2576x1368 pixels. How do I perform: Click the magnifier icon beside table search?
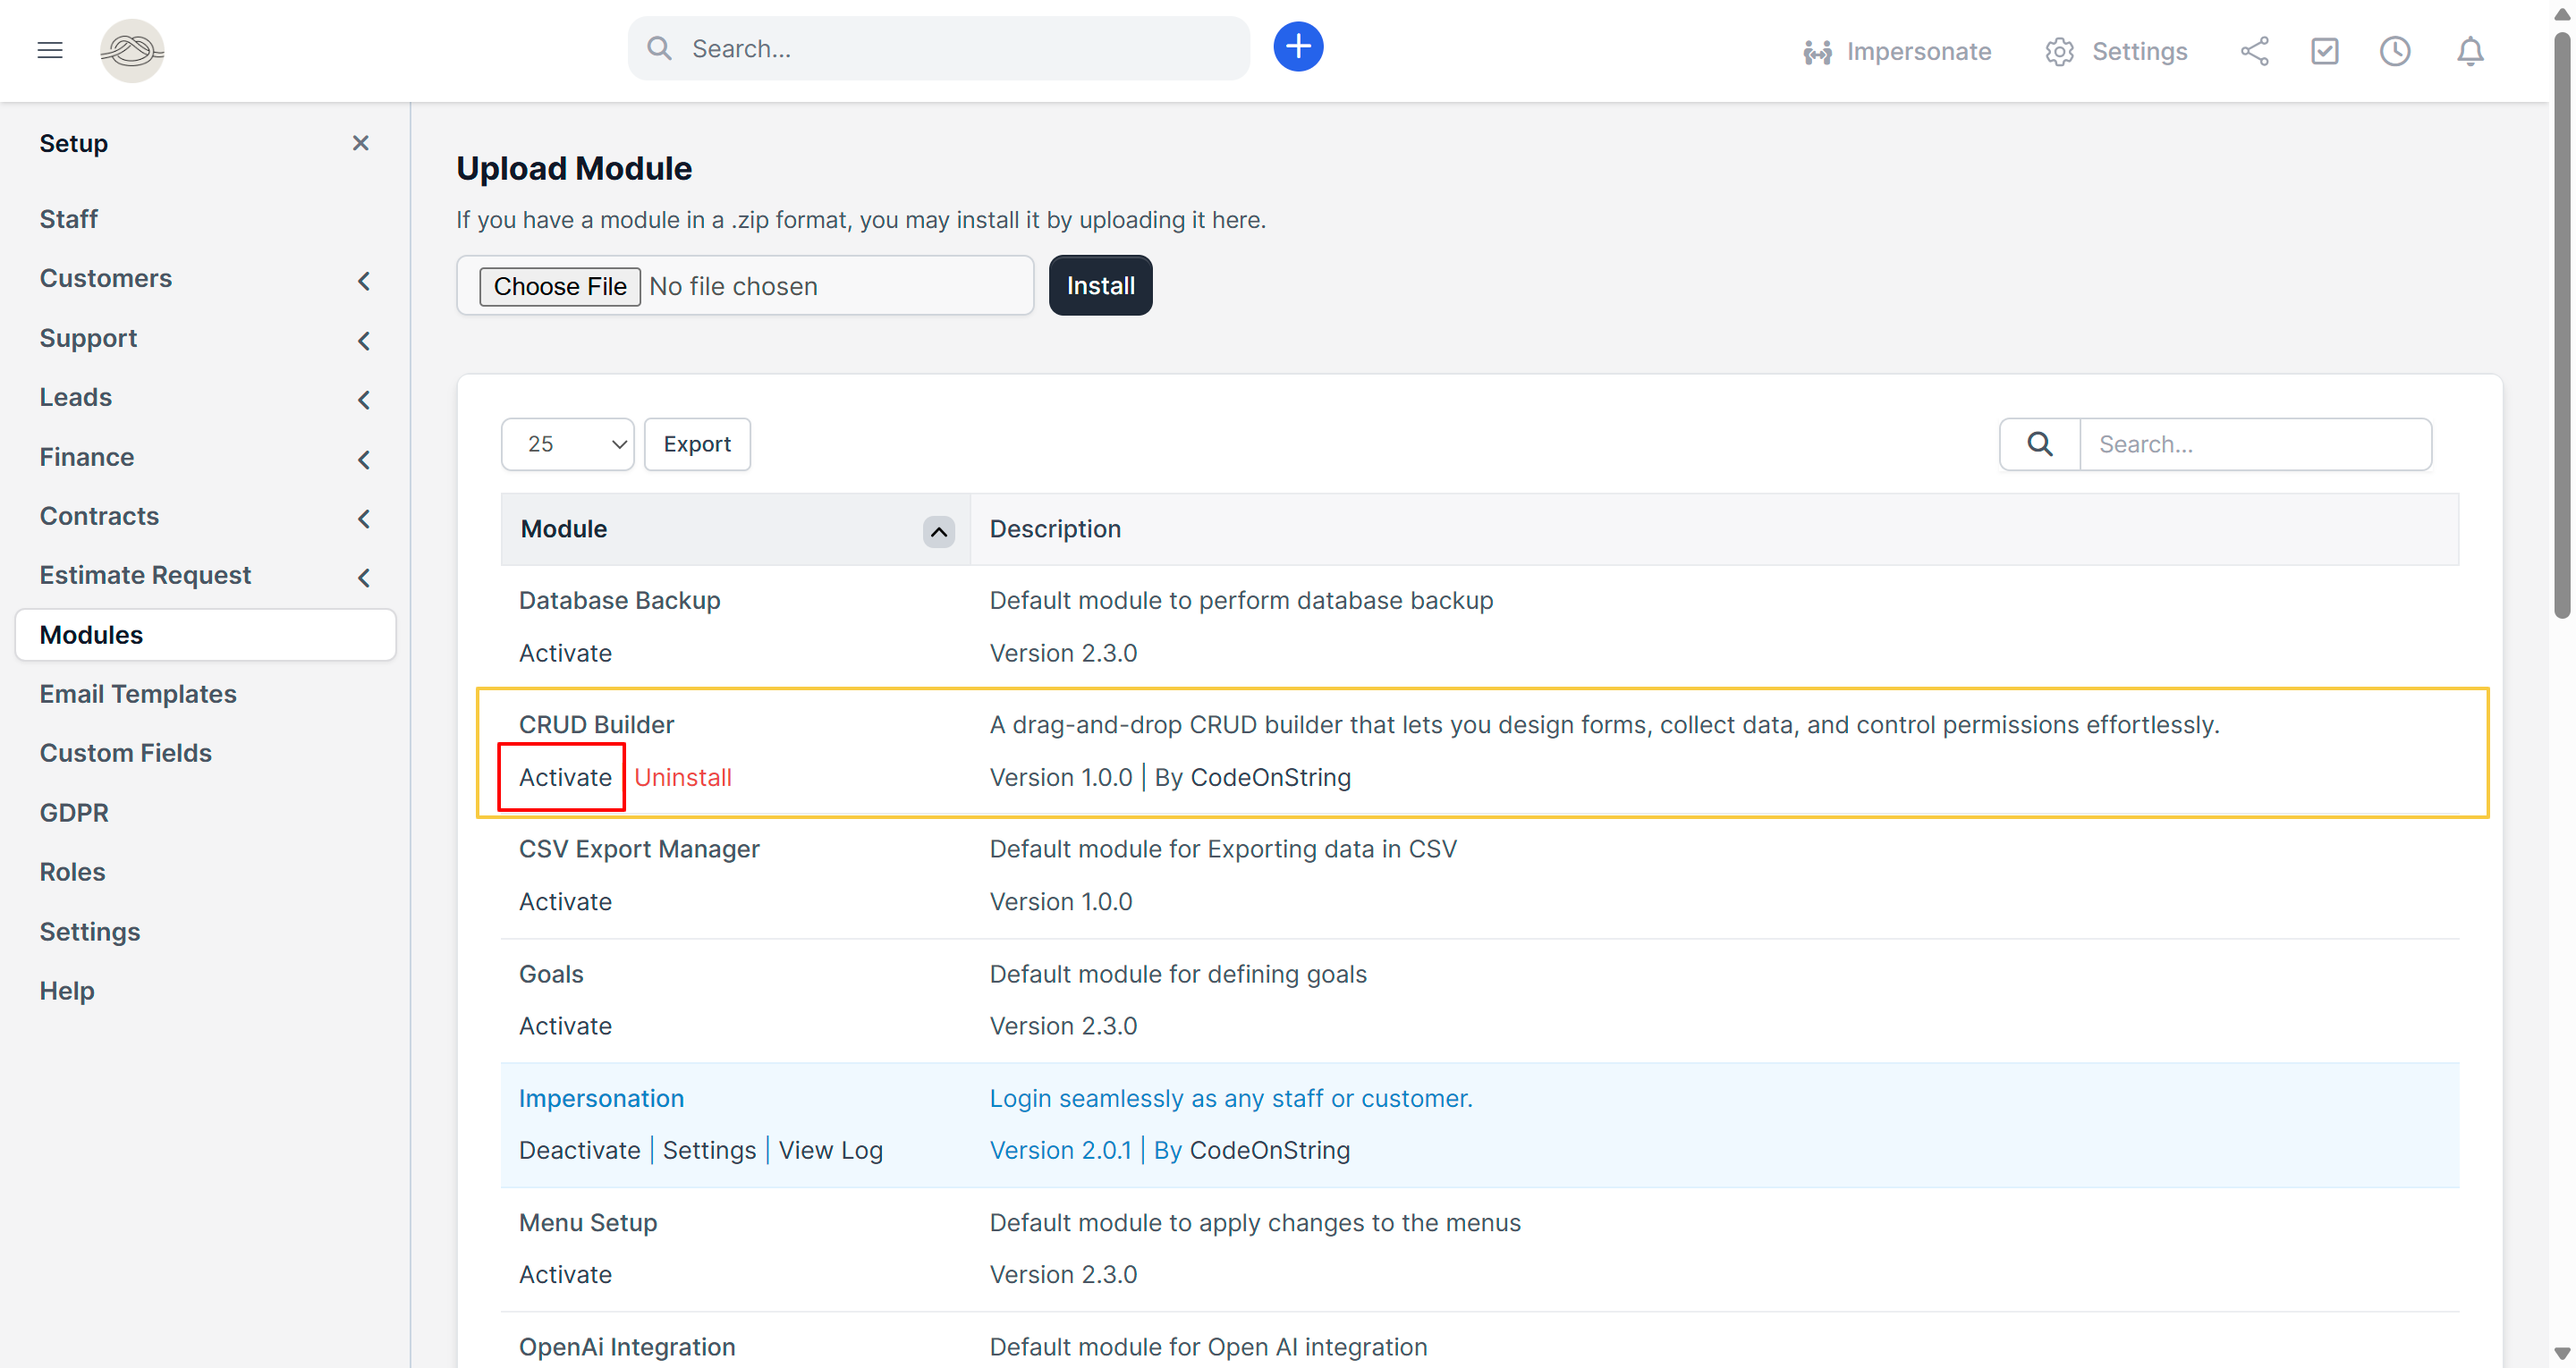[x=2039, y=444]
